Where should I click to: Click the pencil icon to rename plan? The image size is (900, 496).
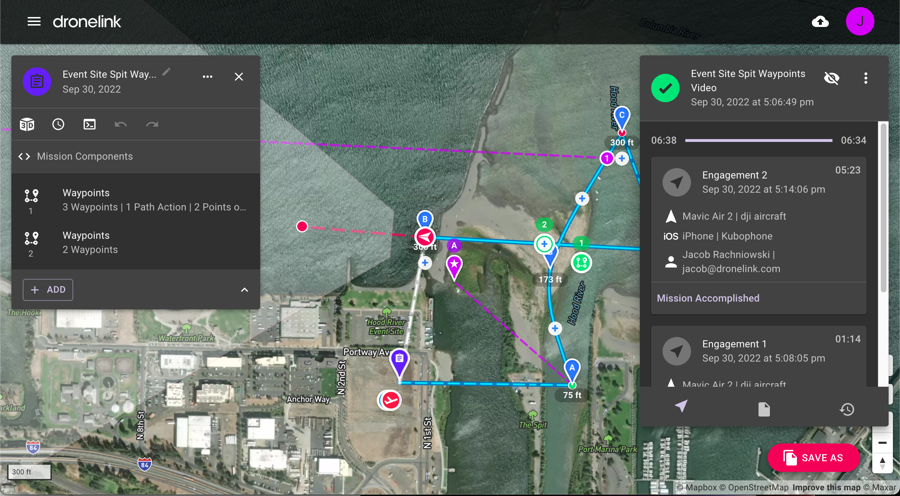point(166,72)
